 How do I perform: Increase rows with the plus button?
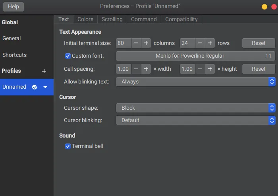coord(210,43)
